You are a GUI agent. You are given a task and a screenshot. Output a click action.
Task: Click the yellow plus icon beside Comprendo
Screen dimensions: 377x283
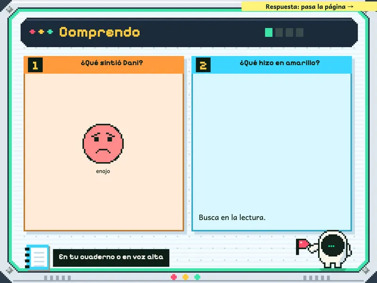tap(41, 32)
